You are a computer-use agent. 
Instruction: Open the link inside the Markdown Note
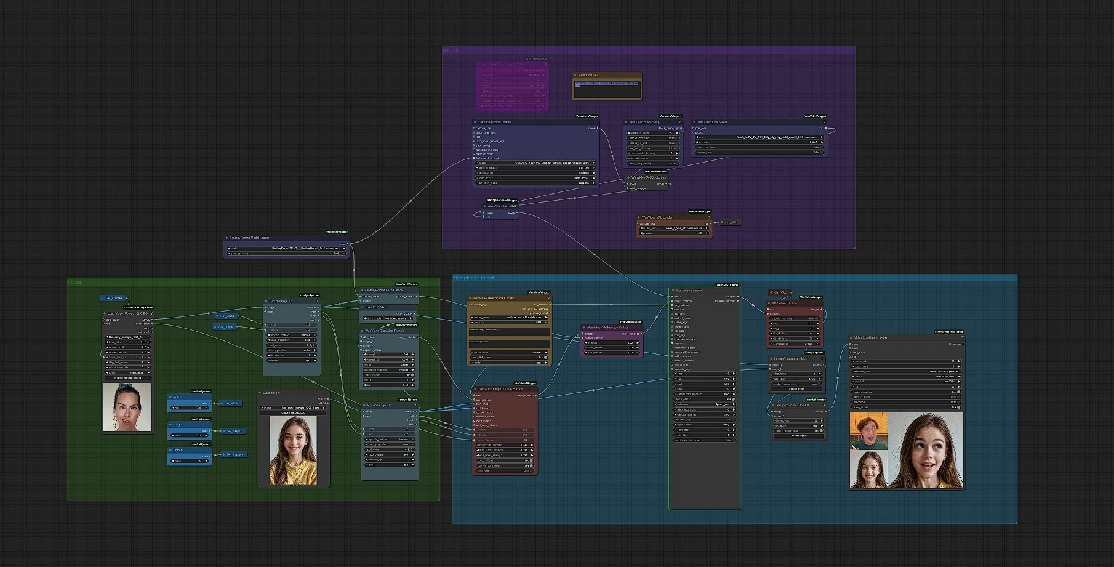tap(606, 83)
